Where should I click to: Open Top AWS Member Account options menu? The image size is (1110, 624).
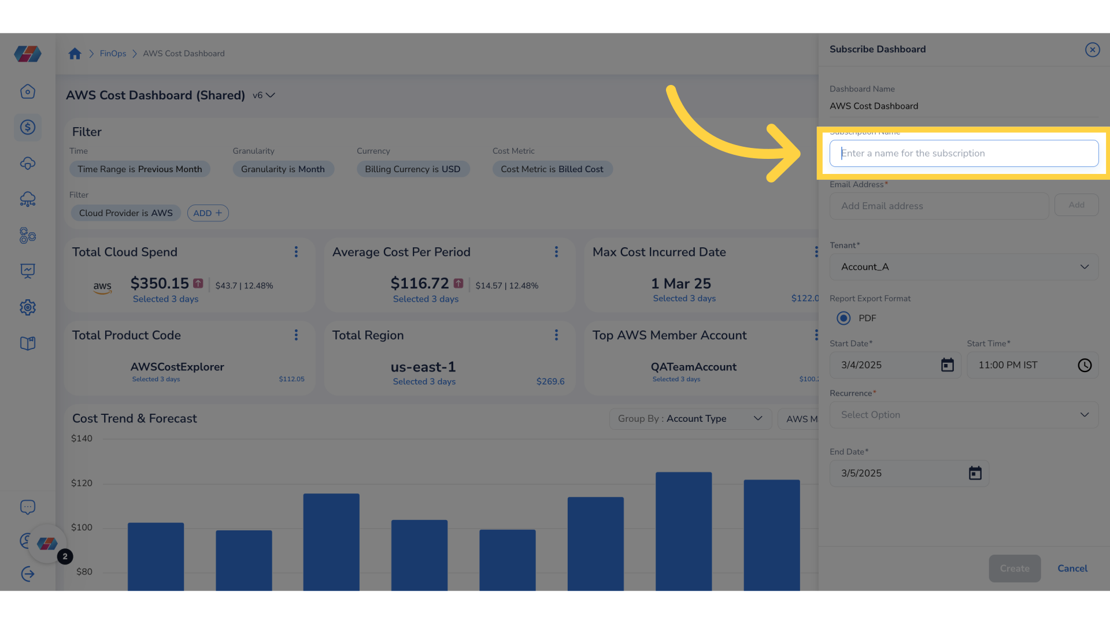tap(816, 335)
